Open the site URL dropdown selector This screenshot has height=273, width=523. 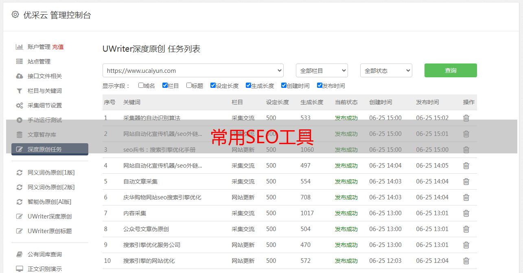coord(193,70)
